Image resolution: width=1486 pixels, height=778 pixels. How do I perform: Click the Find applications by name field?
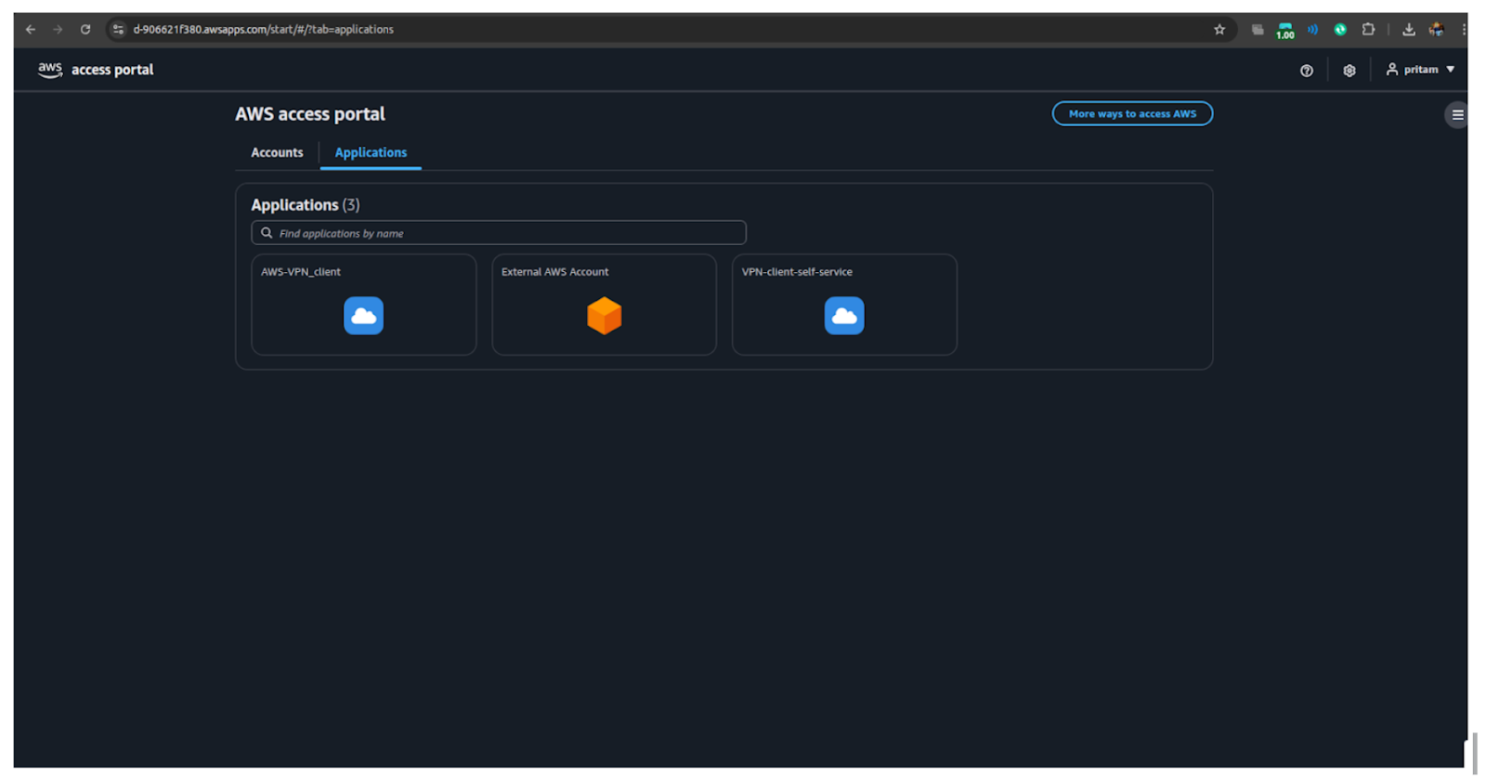click(x=499, y=233)
